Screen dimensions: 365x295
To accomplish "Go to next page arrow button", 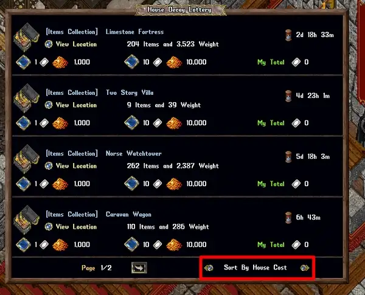I will (139, 268).
